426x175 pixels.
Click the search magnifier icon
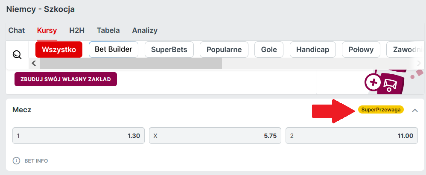click(17, 55)
